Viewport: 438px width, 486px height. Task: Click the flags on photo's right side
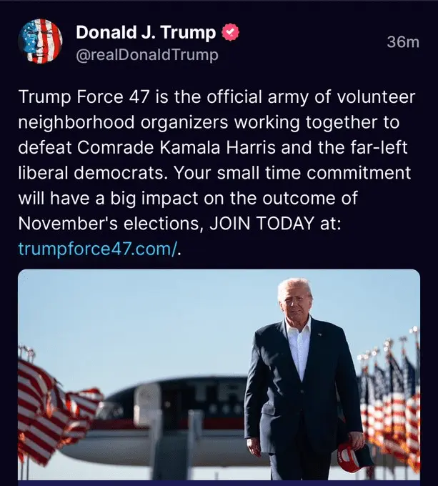[389, 407]
